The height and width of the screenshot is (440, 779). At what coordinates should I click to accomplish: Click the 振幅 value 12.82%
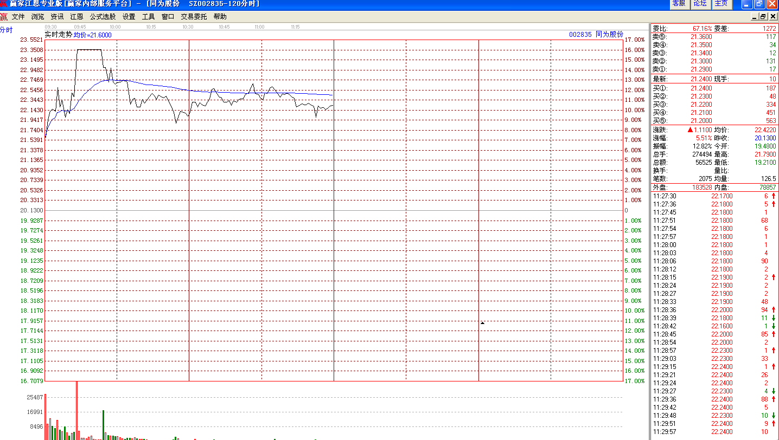tap(702, 146)
